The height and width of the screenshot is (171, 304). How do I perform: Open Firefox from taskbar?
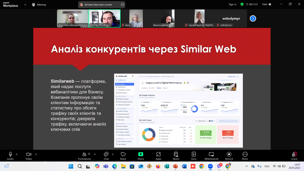158,166
